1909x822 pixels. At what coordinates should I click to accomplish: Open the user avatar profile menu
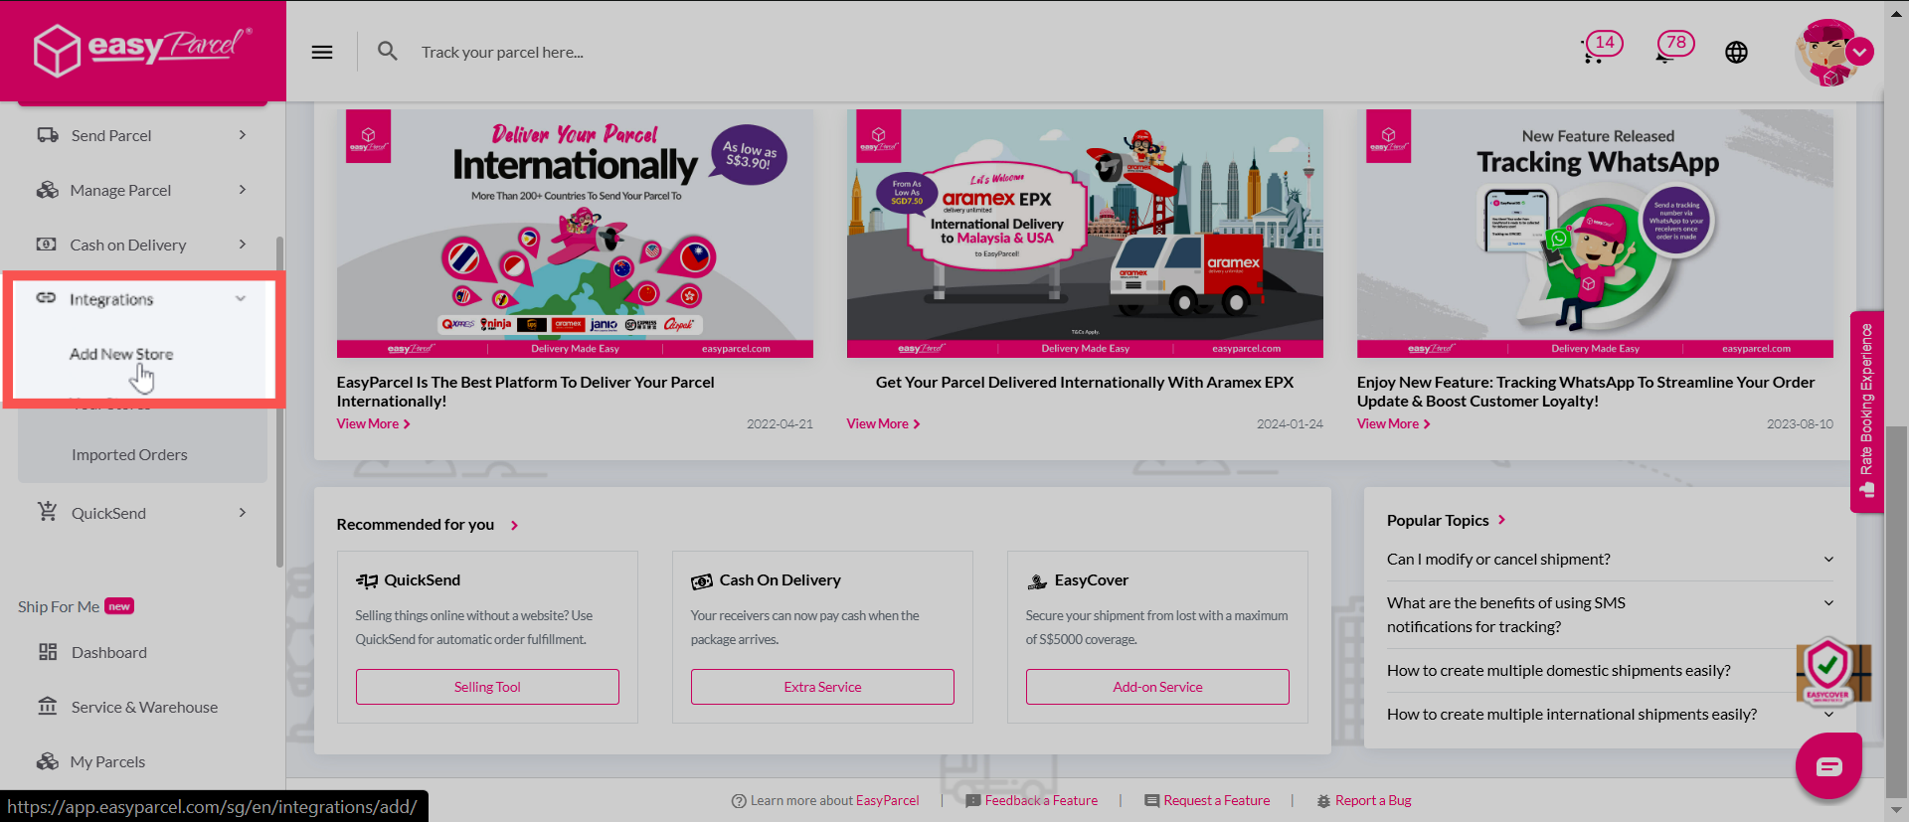click(x=1832, y=52)
